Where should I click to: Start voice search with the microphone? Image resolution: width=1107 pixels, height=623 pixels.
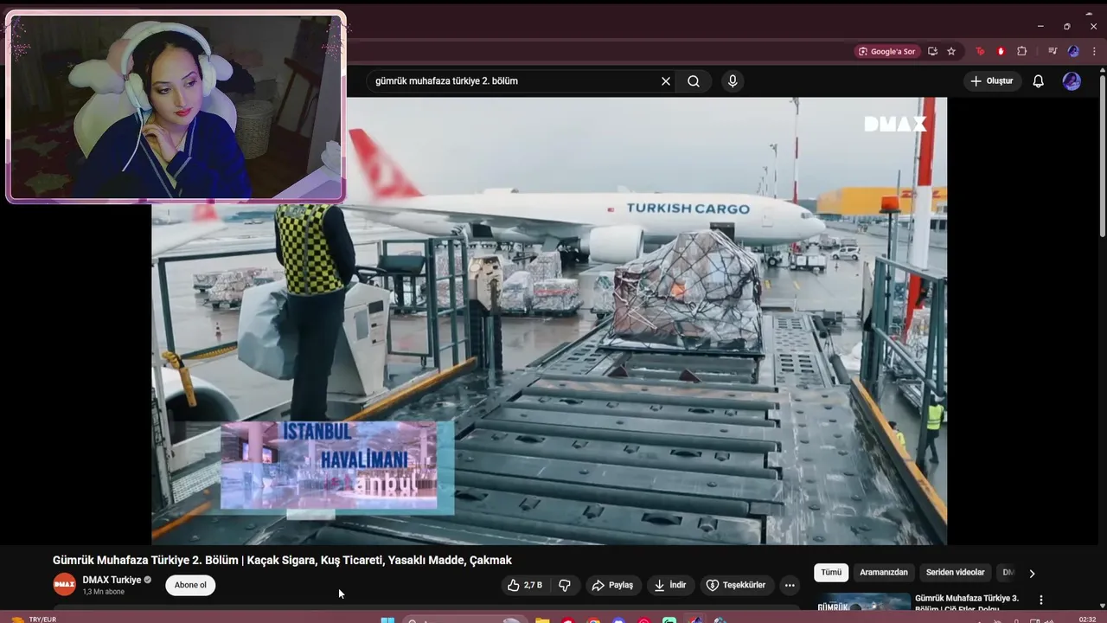[733, 81]
